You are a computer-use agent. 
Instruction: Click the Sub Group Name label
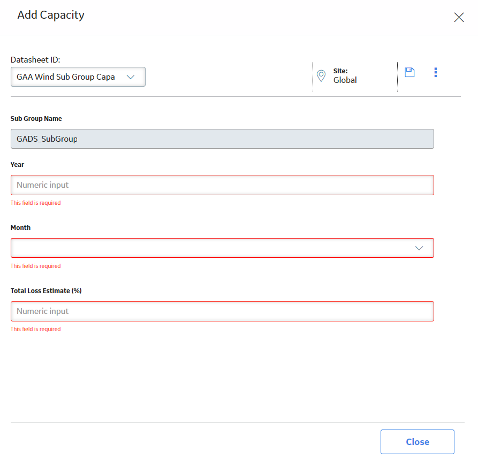click(x=36, y=119)
